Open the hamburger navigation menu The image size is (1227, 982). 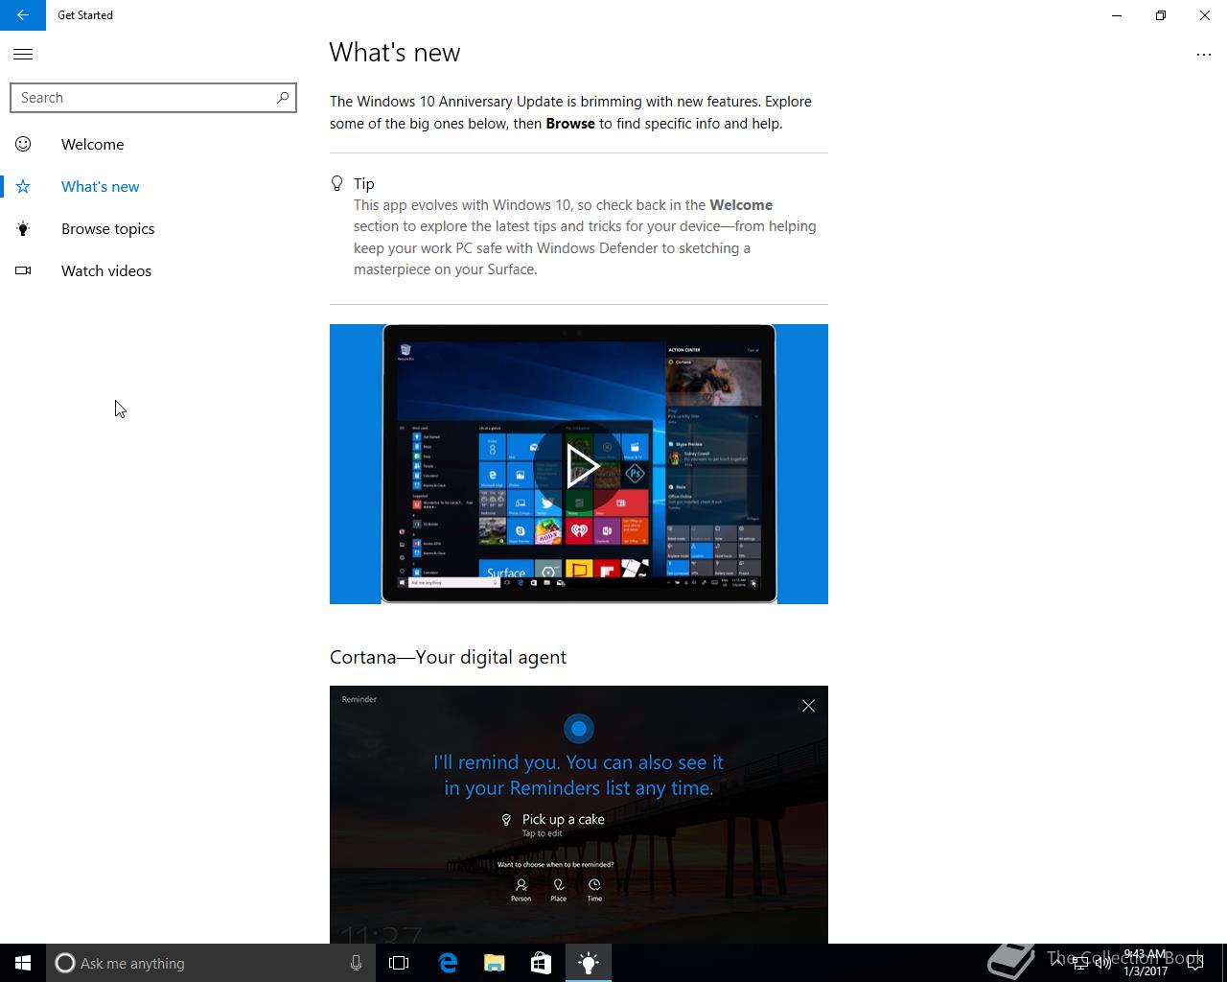[x=23, y=55]
